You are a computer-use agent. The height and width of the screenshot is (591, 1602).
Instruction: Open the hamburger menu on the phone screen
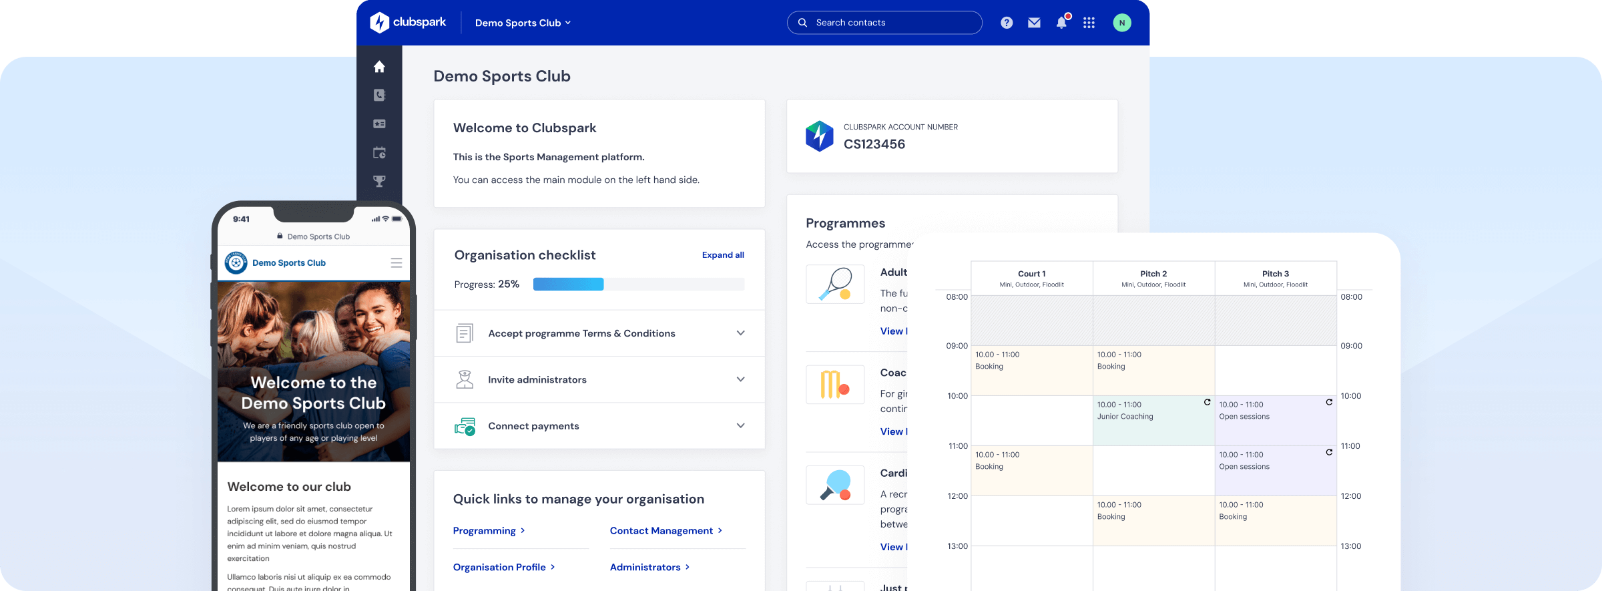[396, 263]
